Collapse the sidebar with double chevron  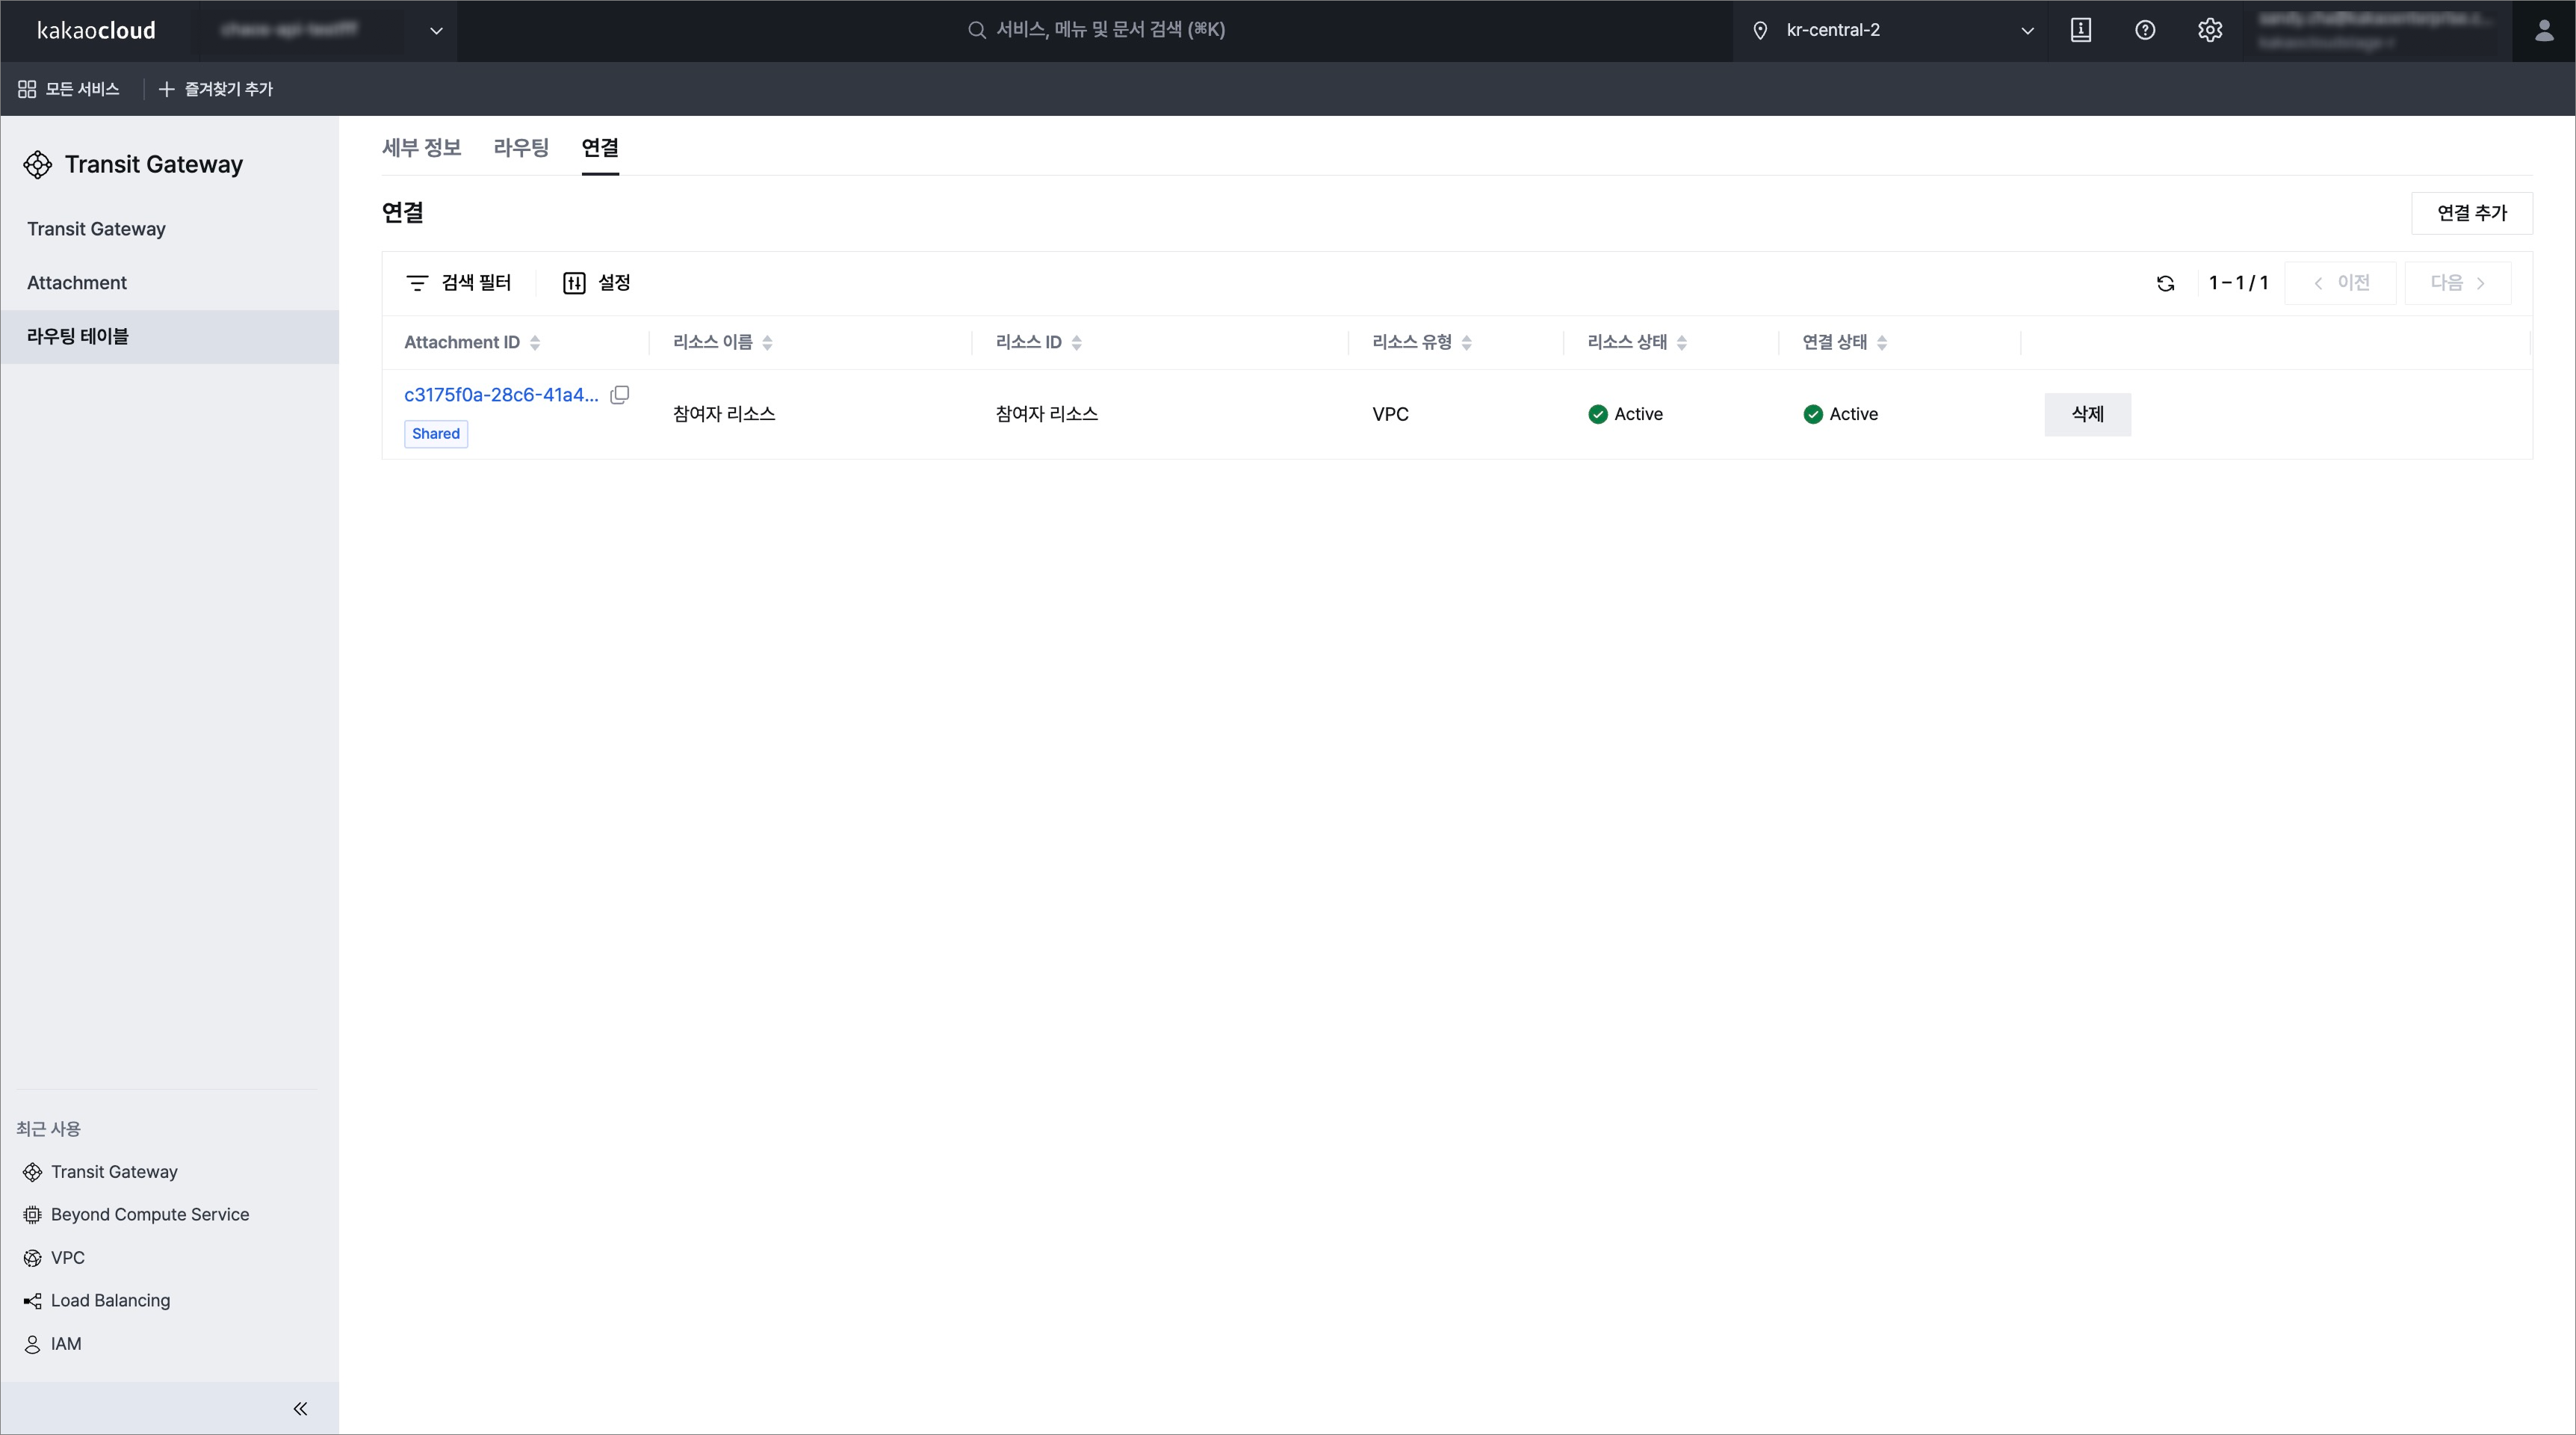300,1408
